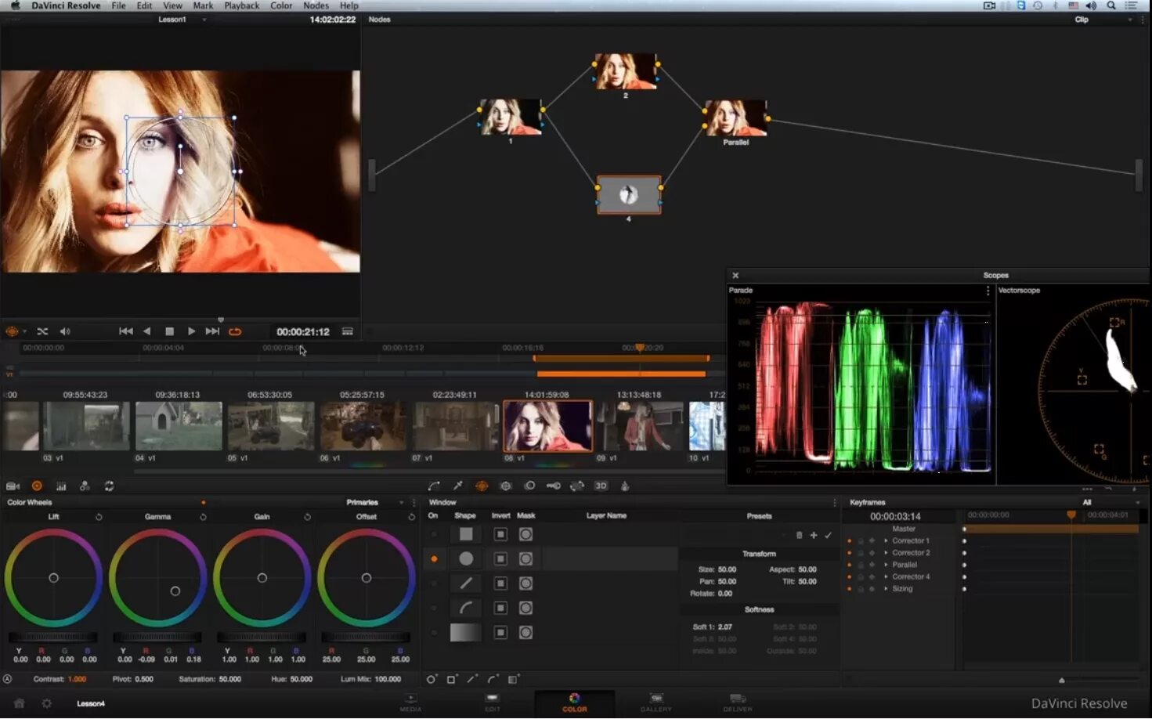The height and width of the screenshot is (719, 1152).
Task: Open the File menu
Action: (x=118, y=5)
